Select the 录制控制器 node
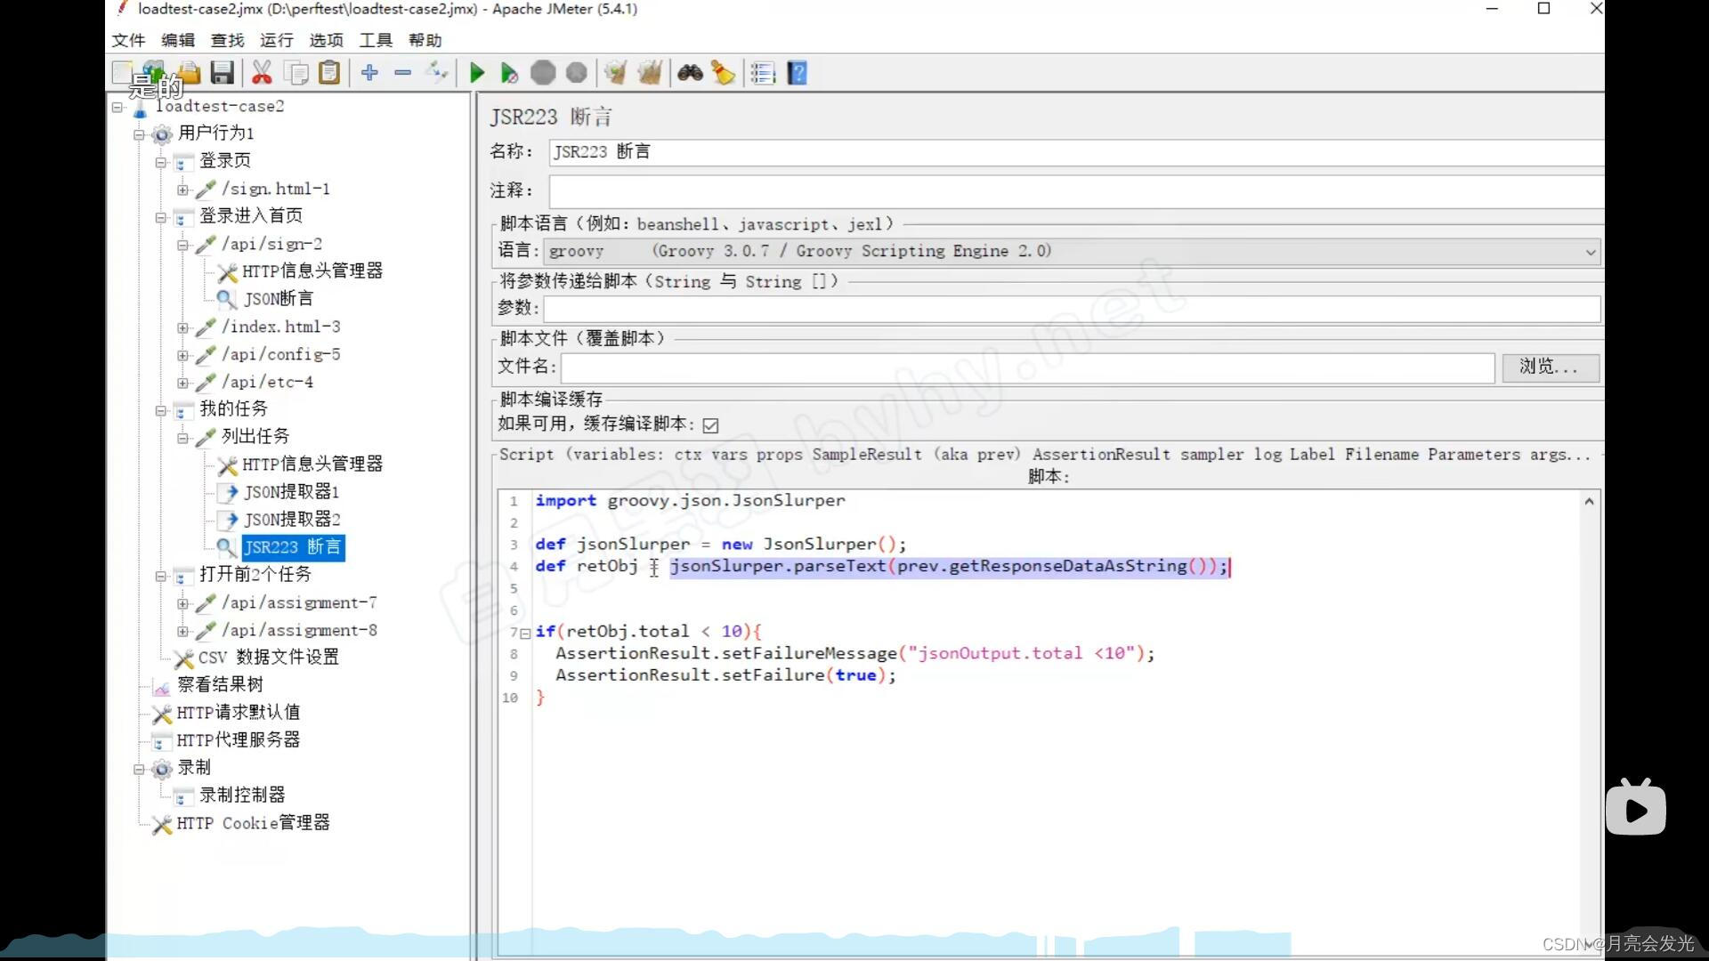1709x961 pixels. coord(242,795)
